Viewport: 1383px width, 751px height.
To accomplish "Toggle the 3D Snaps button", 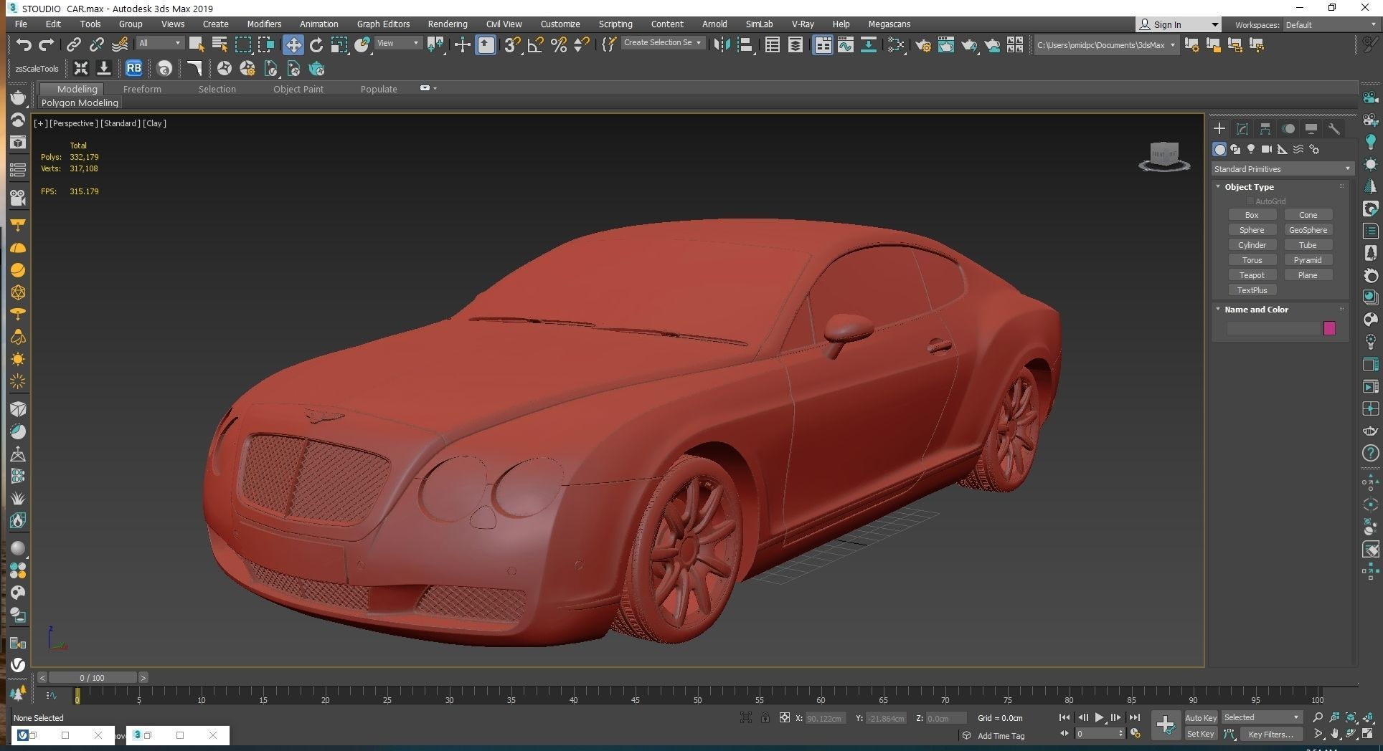I will click(x=512, y=45).
